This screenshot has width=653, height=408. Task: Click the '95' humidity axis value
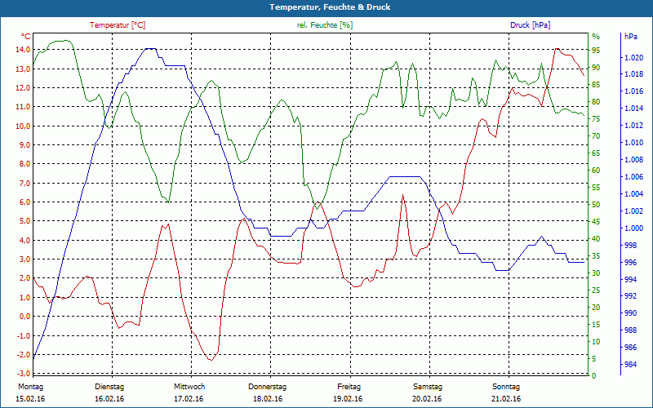point(596,51)
